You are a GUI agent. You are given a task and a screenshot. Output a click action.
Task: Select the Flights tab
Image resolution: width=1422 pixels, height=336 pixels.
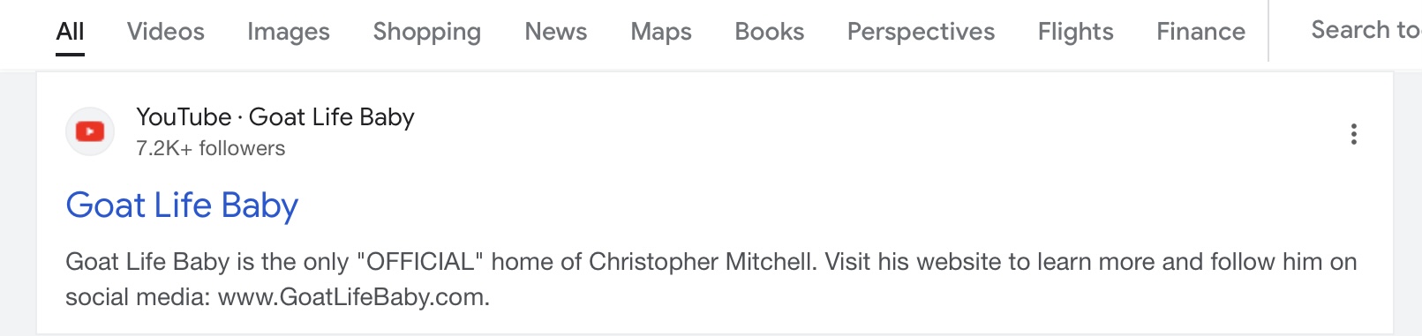(1076, 32)
